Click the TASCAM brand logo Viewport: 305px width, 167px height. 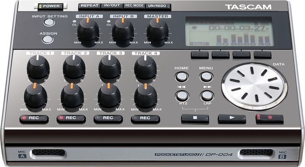coord(248,7)
